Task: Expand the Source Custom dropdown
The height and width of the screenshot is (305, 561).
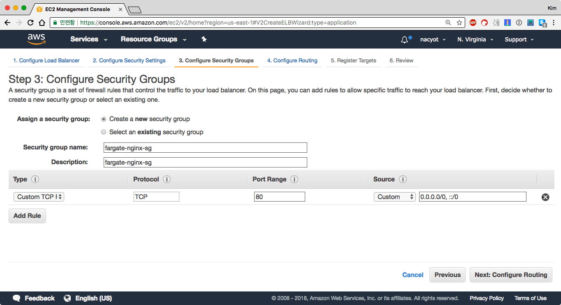Action: (x=394, y=197)
